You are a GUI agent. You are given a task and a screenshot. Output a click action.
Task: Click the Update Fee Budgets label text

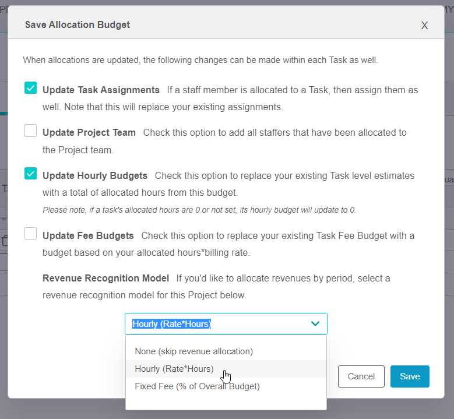tap(88, 236)
